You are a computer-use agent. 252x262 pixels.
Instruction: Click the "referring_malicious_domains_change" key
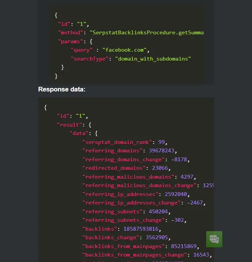tap(139, 186)
